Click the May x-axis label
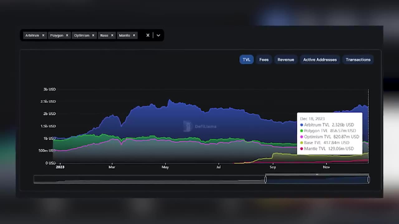 165,167
